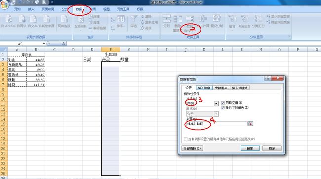The height and width of the screenshot is (179, 321).
Task: Click Clear All (全部清除) button
Action: tap(192, 148)
